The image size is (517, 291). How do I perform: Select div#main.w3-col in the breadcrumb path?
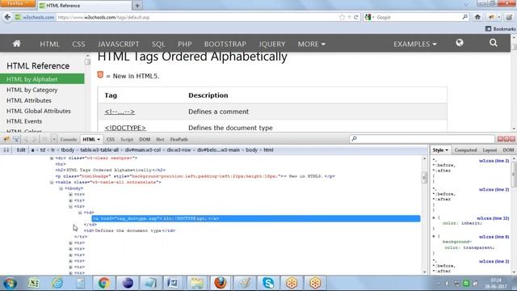(x=143, y=150)
